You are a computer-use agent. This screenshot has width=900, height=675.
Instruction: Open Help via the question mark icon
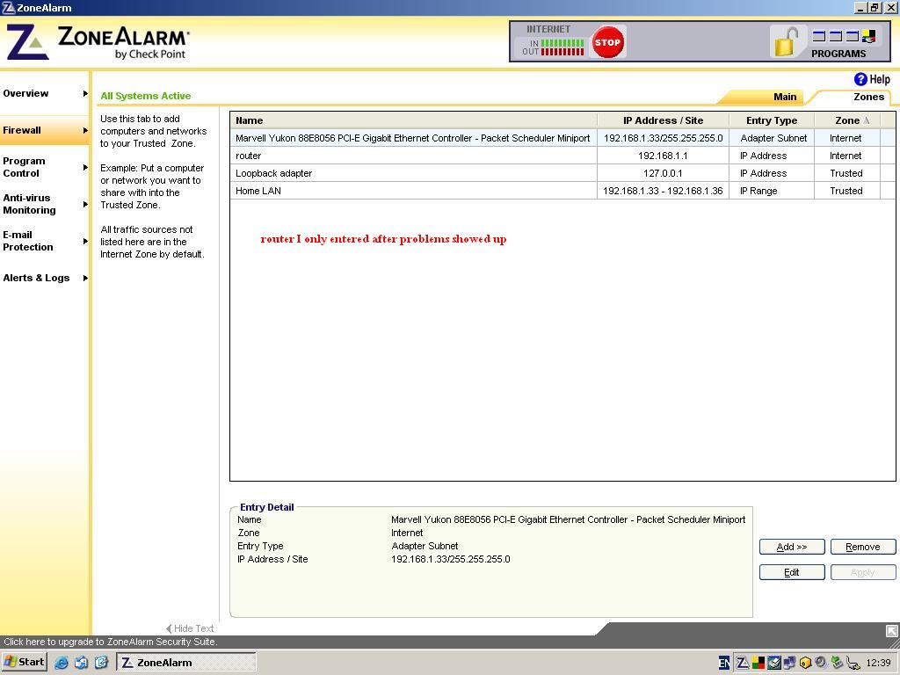(x=860, y=79)
